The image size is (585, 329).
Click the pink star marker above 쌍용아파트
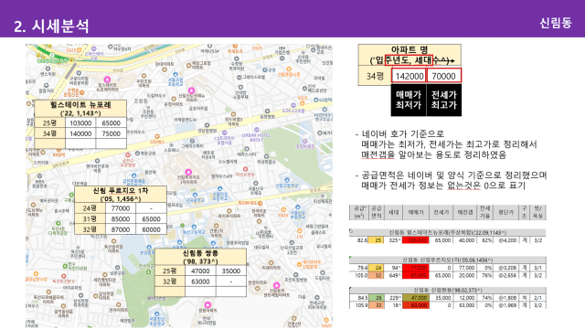tap(207, 304)
